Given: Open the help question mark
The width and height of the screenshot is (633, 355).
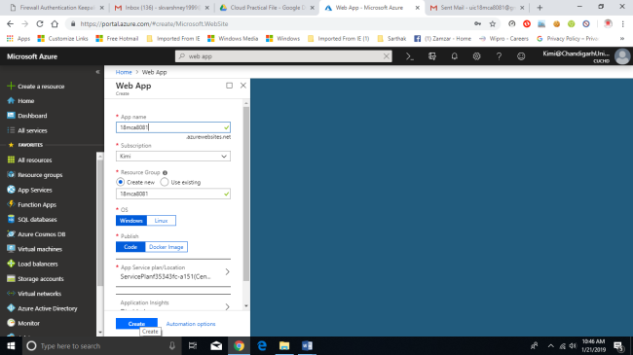Looking at the screenshot, I should point(499,56).
